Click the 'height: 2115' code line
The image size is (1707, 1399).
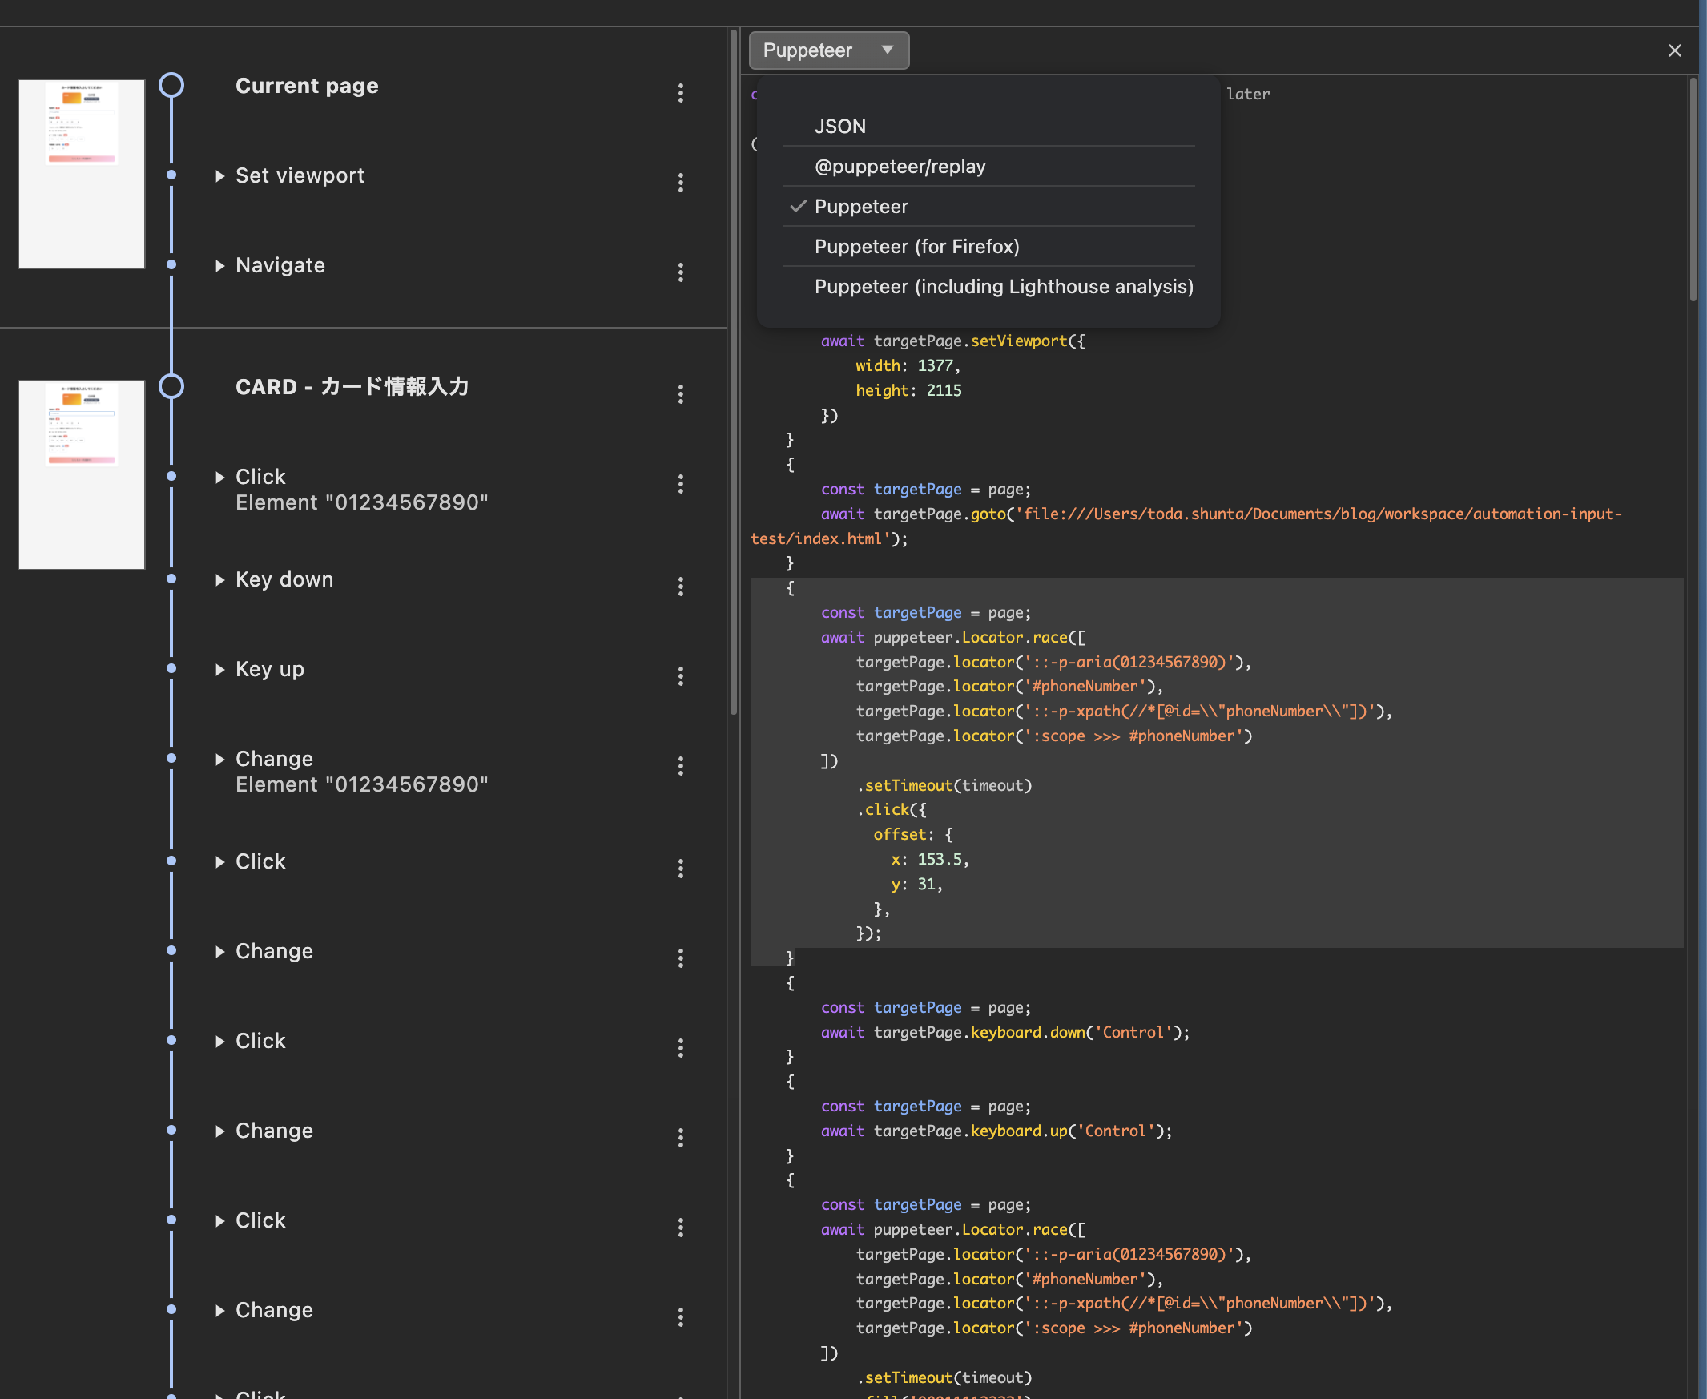click(x=908, y=391)
